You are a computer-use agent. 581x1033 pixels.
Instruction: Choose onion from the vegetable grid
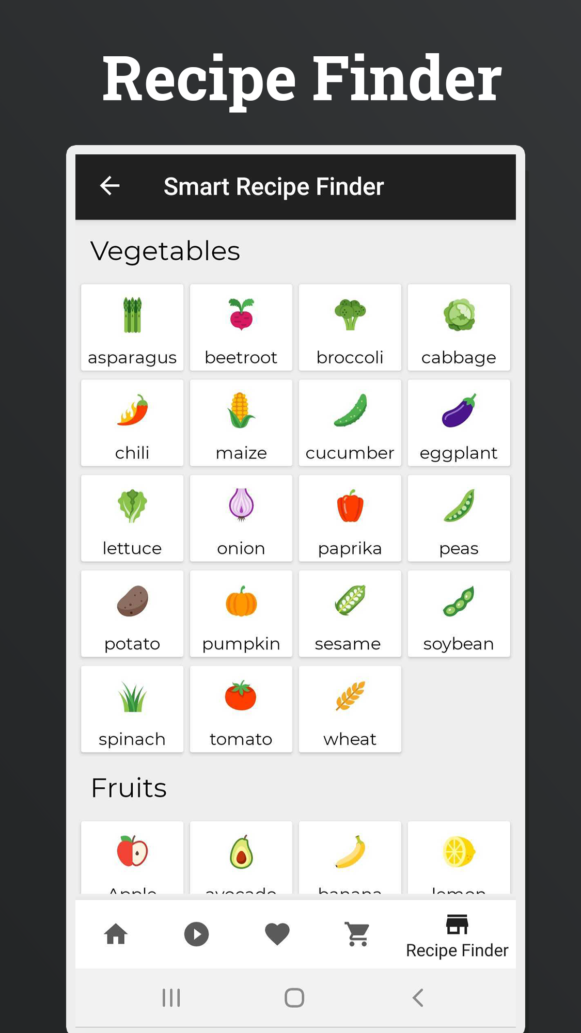(x=241, y=518)
